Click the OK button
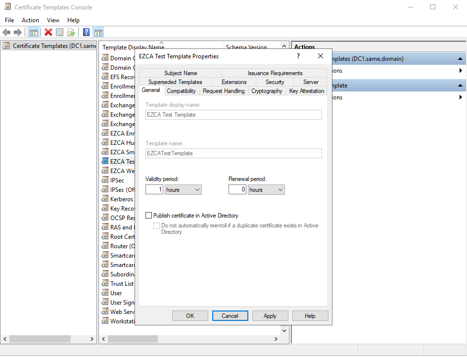Screen dimensions: 467x357 point(190,316)
